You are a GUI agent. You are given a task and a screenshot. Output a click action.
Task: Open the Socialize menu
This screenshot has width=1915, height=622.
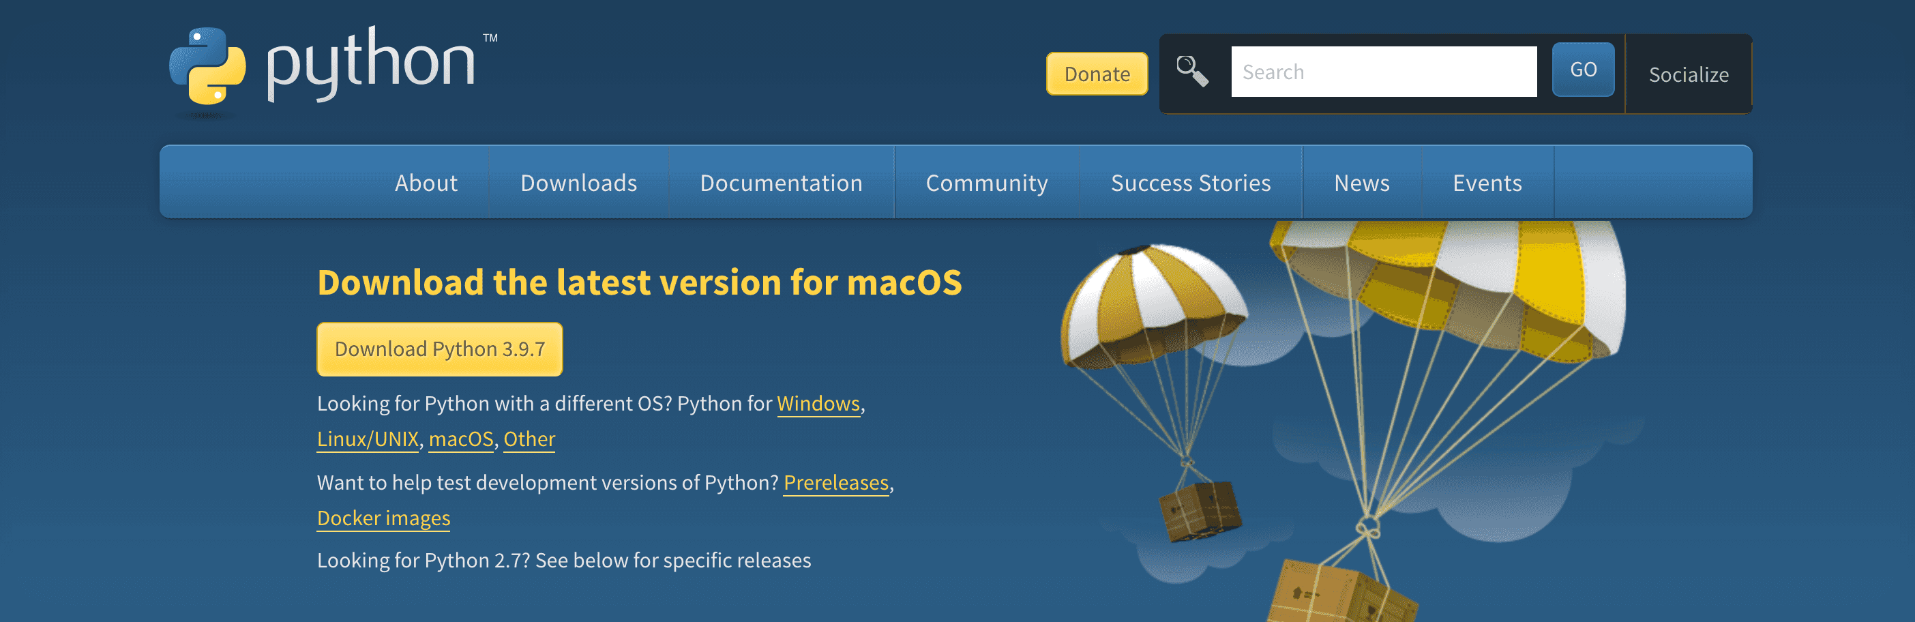point(1689,74)
